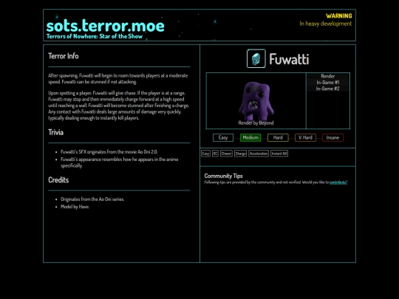Click the Chaser tag

(x=226, y=154)
